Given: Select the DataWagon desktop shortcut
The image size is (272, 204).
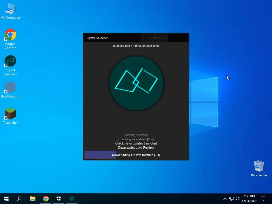Looking at the screenshot, I should (10, 90).
